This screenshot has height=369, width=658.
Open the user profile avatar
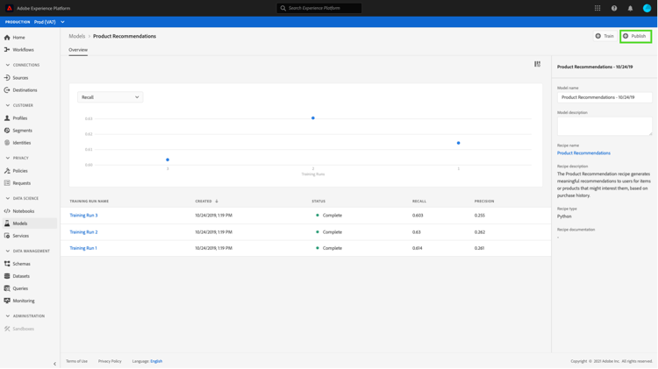click(x=647, y=8)
